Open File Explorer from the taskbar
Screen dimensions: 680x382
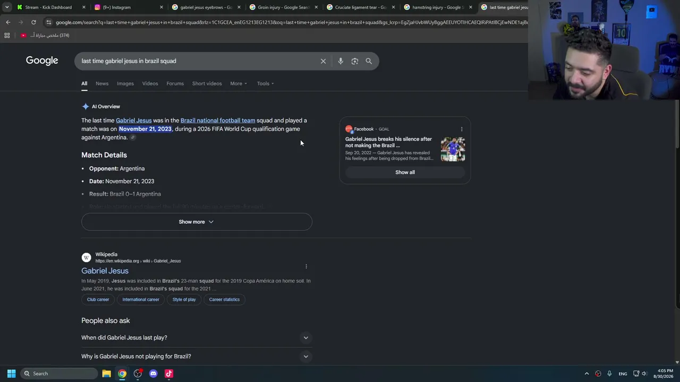tap(106, 374)
